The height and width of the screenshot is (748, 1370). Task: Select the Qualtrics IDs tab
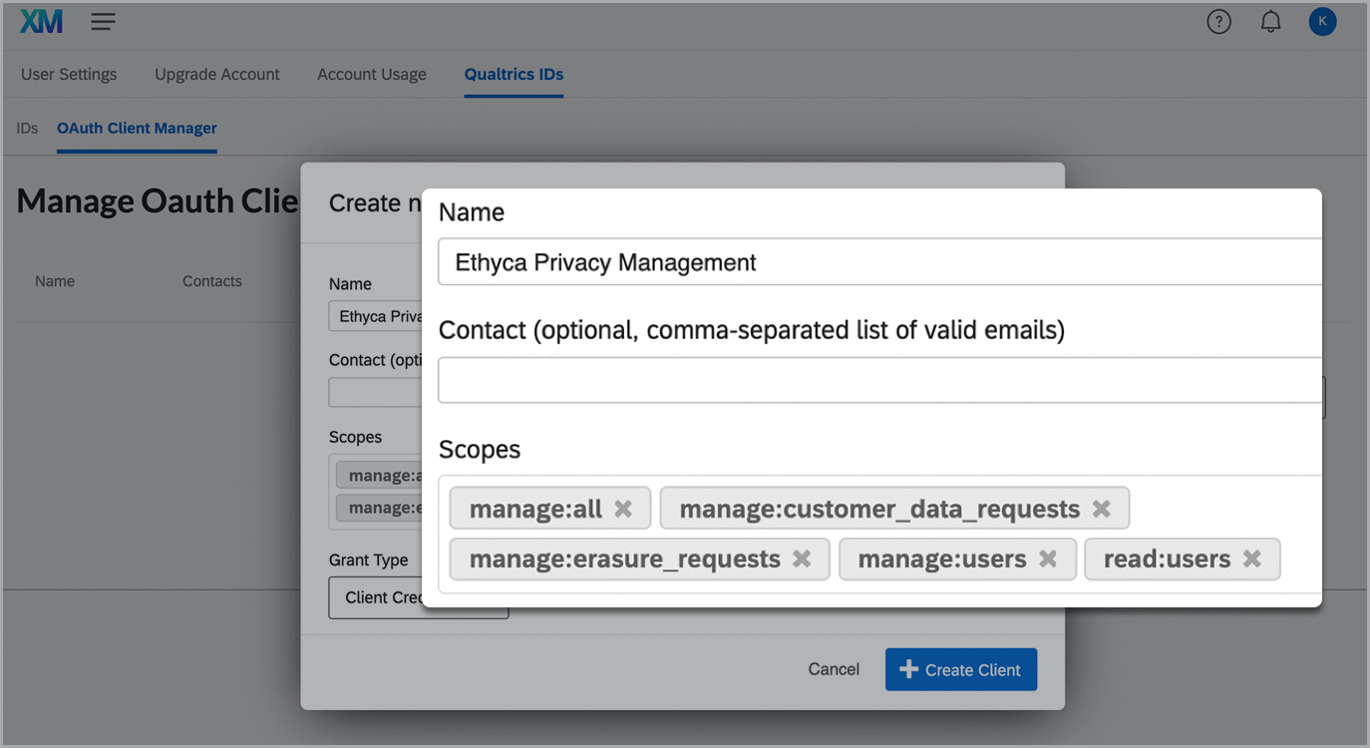pyautogui.click(x=514, y=74)
